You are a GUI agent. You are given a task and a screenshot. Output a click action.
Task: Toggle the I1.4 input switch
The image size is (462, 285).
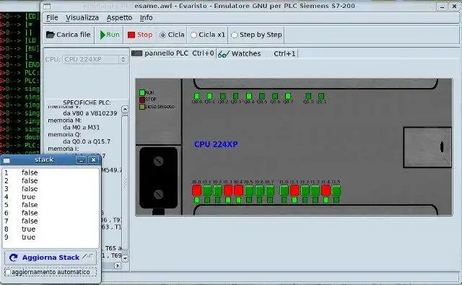click(x=326, y=190)
